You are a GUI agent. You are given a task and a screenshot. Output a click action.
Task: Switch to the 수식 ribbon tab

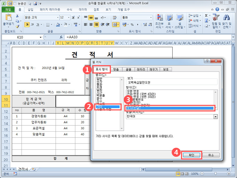tap(70, 9)
